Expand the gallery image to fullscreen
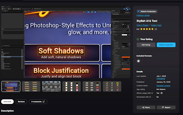The height and width of the screenshot is (115, 183). pyautogui.click(x=127, y=9)
